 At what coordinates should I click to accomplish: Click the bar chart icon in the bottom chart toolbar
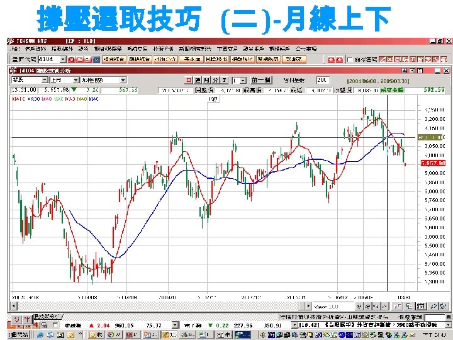(x=398, y=306)
